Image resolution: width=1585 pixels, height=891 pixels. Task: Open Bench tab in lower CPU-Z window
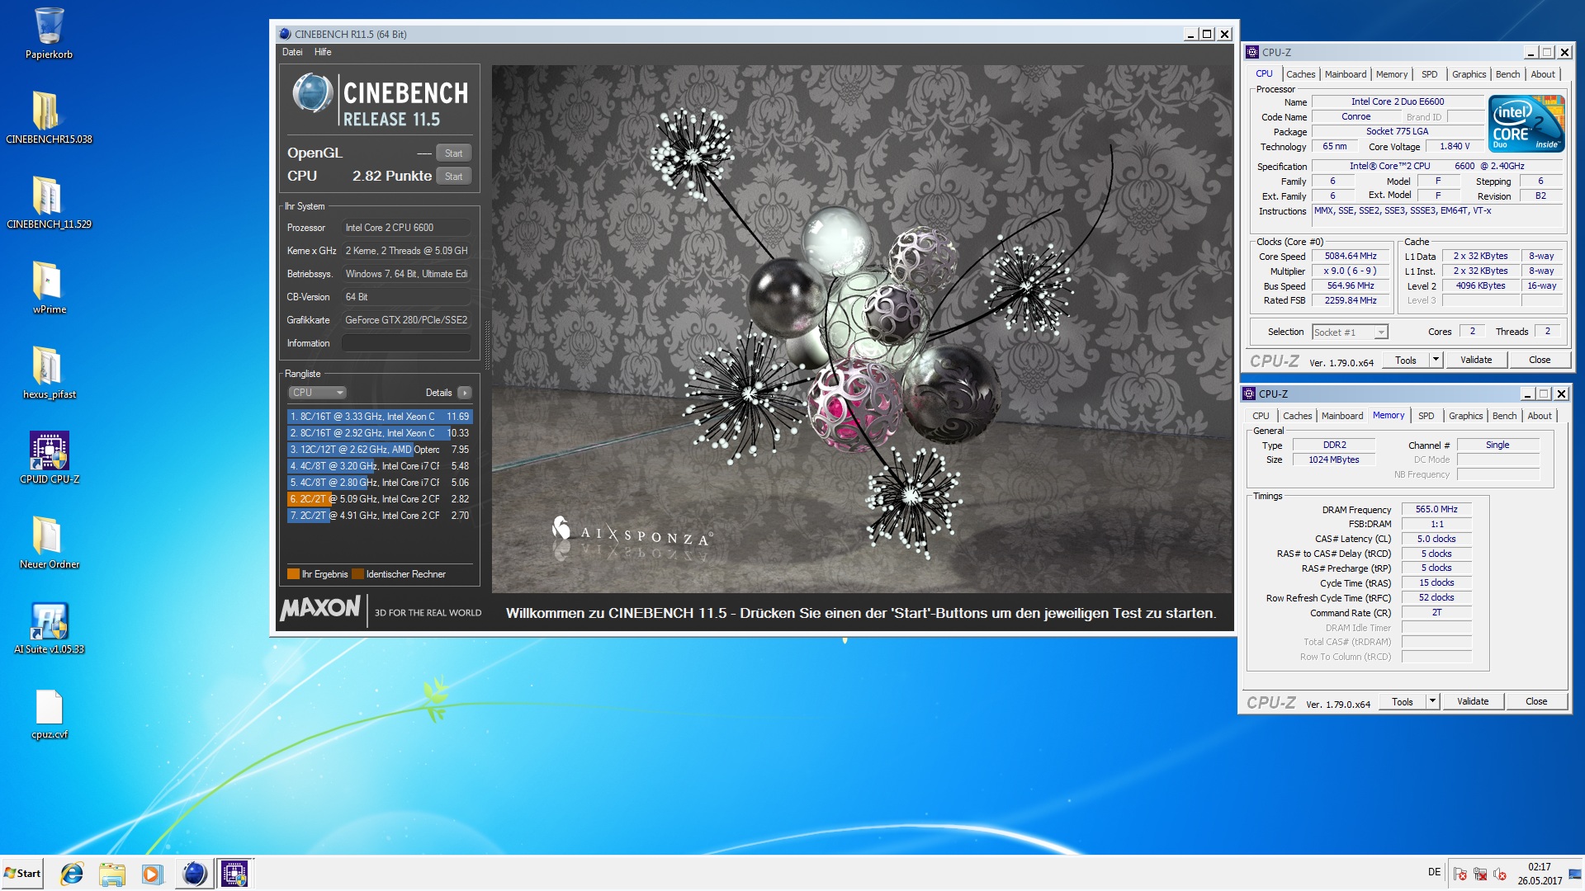tap(1504, 416)
